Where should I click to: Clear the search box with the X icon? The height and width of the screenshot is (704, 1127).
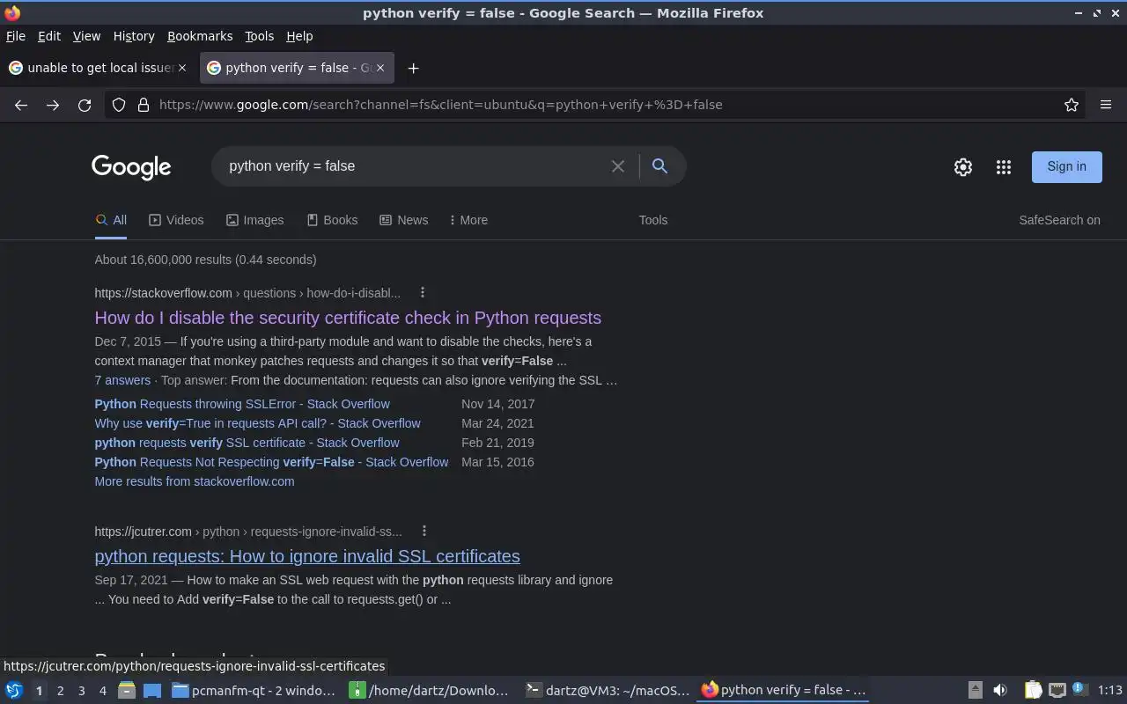tap(618, 166)
